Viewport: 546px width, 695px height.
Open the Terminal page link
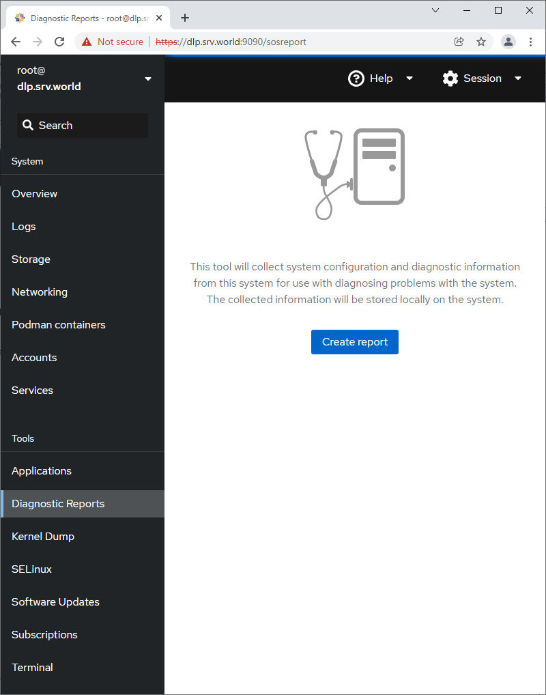[32, 668]
